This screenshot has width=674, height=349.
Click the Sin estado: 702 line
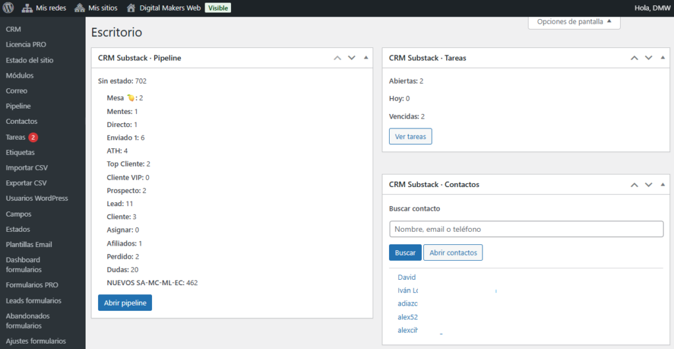pyautogui.click(x=122, y=81)
